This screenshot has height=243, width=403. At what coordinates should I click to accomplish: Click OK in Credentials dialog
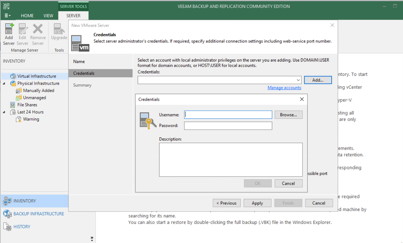click(x=258, y=183)
